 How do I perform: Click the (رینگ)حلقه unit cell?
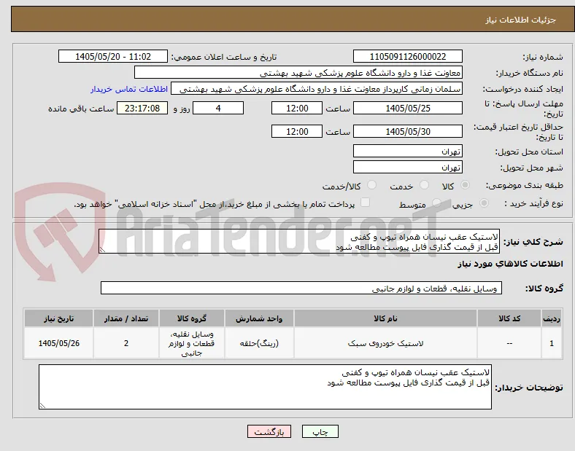click(x=259, y=343)
